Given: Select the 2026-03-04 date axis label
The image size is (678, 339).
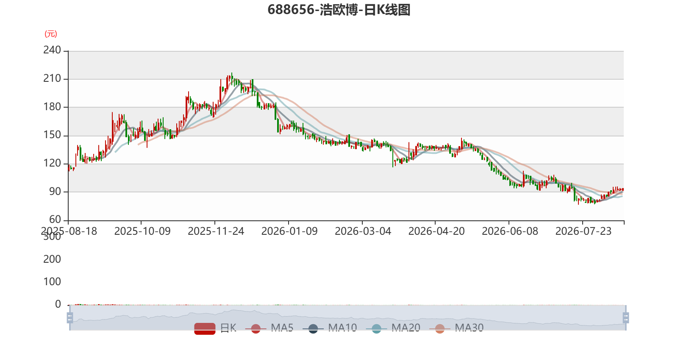Looking at the screenshot, I should (x=363, y=231).
